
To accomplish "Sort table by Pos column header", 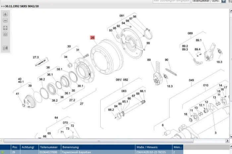I will point(15,147).
